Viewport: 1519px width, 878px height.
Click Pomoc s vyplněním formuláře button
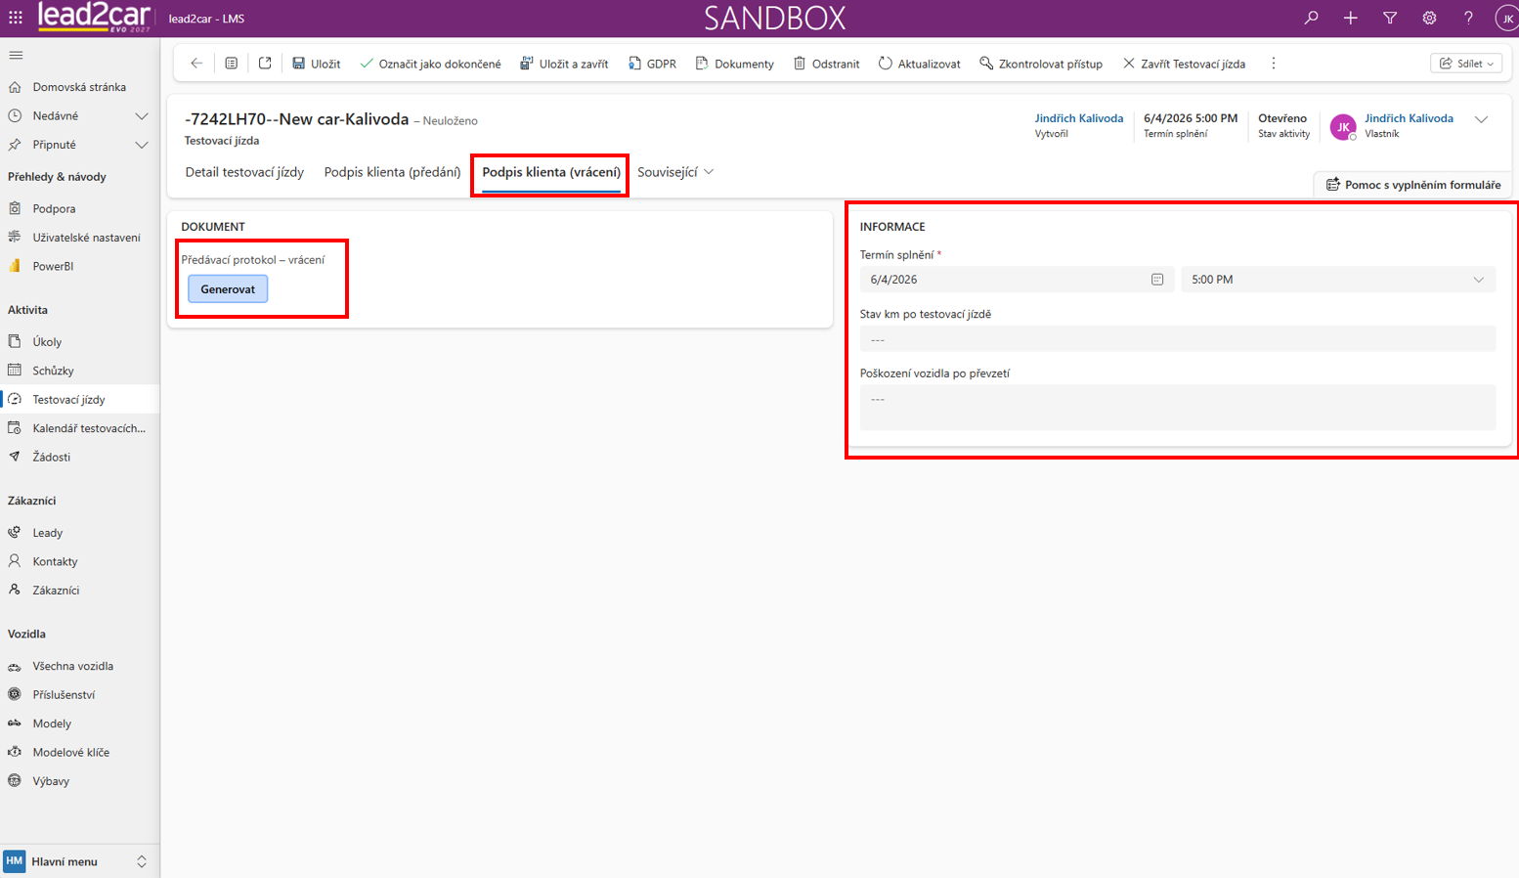pyautogui.click(x=1413, y=185)
